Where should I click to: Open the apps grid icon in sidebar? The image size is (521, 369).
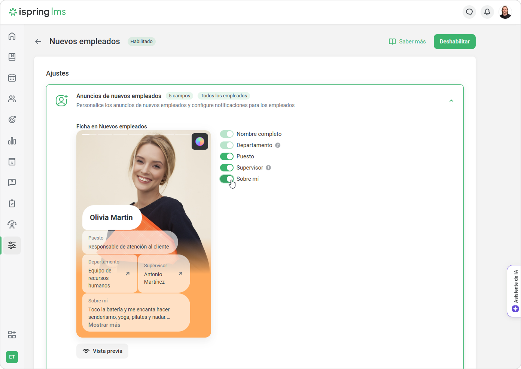(12, 335)
